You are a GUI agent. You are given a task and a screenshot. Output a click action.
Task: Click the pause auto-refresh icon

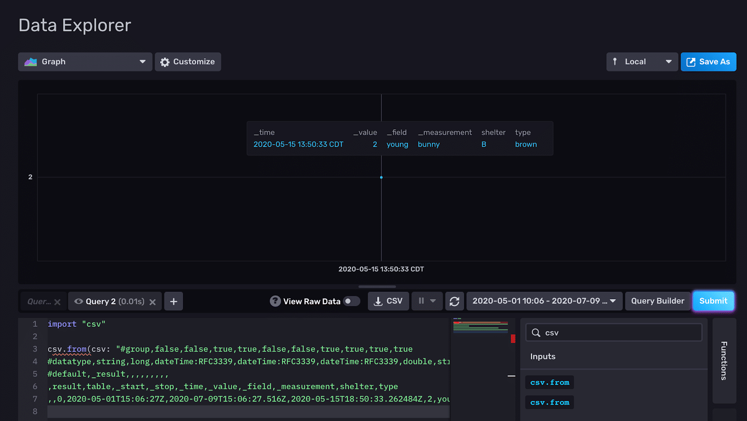click(421, 301)
